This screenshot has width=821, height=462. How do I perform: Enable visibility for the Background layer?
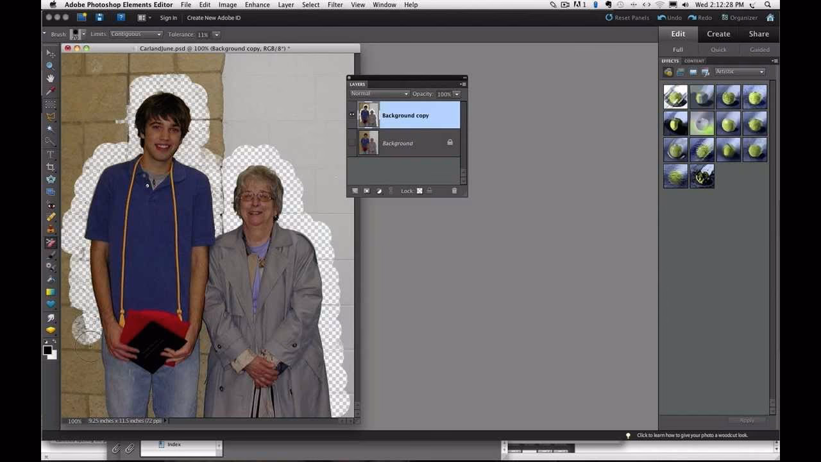pos(351,142)
